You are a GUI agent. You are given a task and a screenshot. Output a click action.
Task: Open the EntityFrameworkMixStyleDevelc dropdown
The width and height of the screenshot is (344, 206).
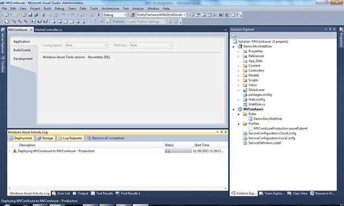161,15
